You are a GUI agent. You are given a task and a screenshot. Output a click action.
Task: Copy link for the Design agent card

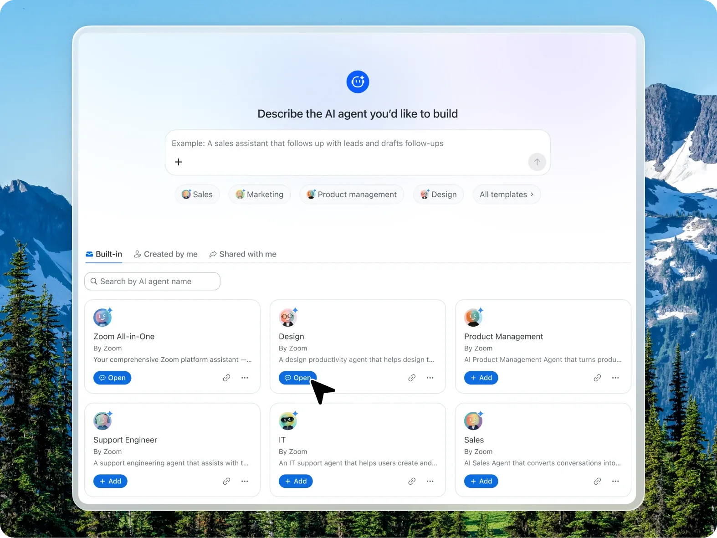pos(412,378)
